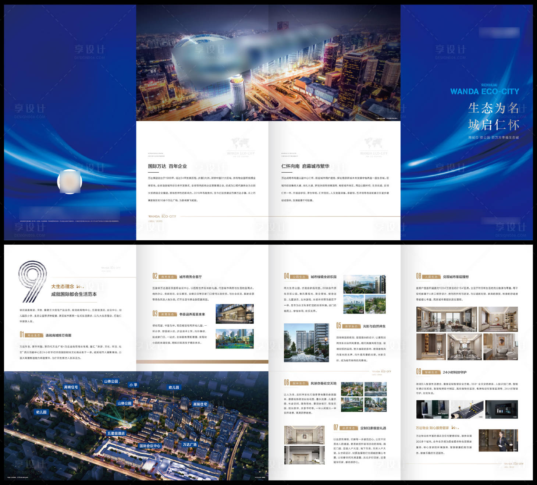
Task: Open the underground garage entrance photo
Action: coord(305,455)
